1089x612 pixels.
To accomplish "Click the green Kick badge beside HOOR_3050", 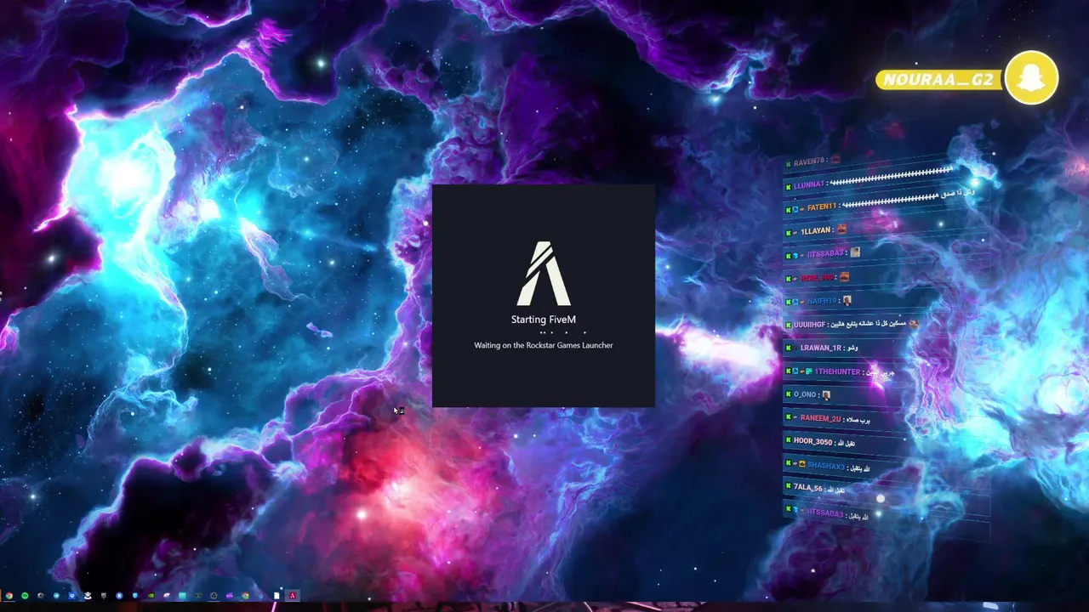I will [788, 441].
